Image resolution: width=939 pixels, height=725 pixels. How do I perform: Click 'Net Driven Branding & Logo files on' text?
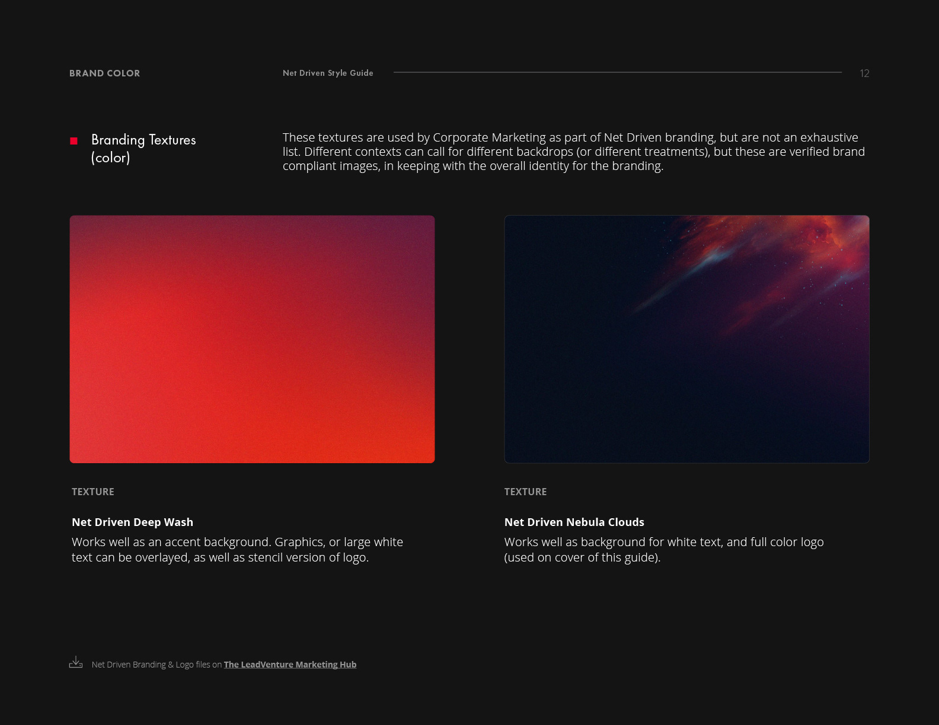click(x=156, y=665)
